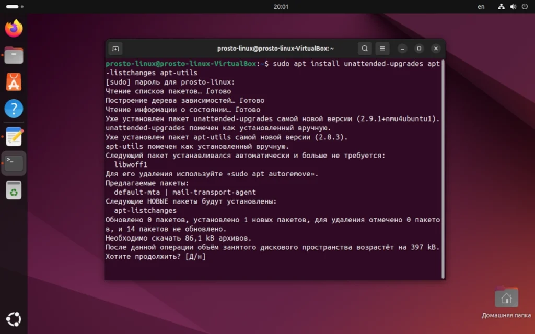535x334 pixels.
Task: Click the package name libwoff1
Action: (x=131, y=164)
